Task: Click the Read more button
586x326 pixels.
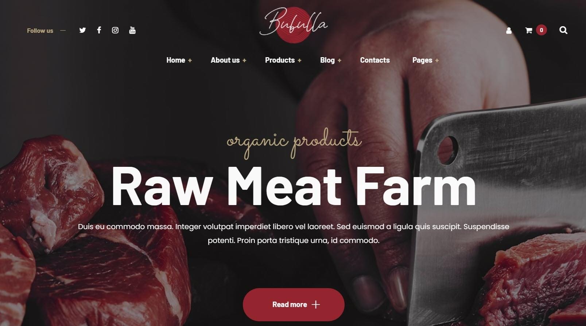Action: (294, 305)
